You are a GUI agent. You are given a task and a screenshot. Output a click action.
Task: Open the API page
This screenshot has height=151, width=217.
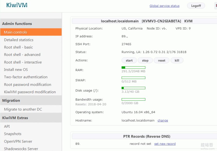coord(7,126)
